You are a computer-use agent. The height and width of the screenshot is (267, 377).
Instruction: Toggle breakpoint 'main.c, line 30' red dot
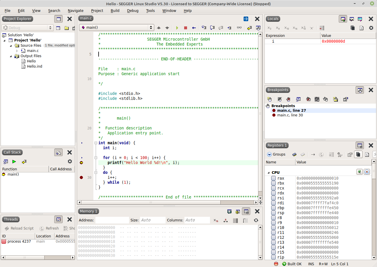[274, 115]
